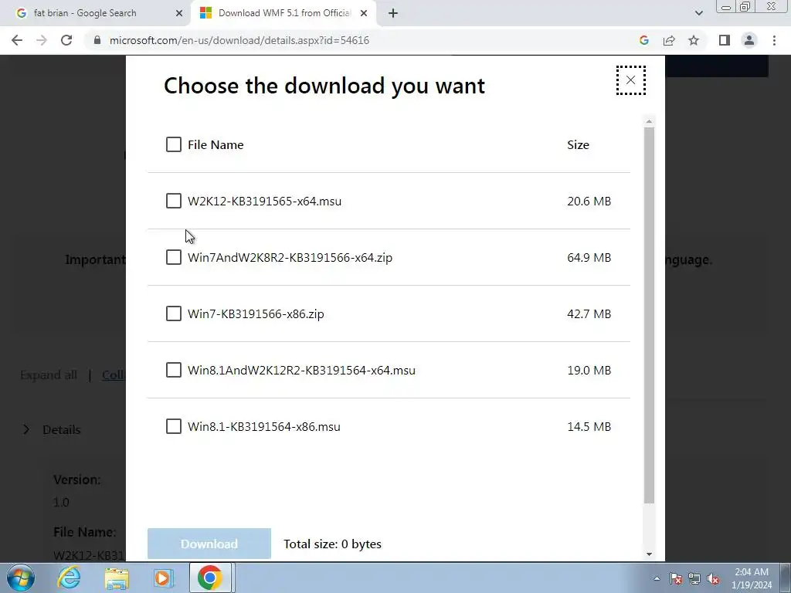Check Win7-KB3191566-x86.zip

(x=174, y=313)
